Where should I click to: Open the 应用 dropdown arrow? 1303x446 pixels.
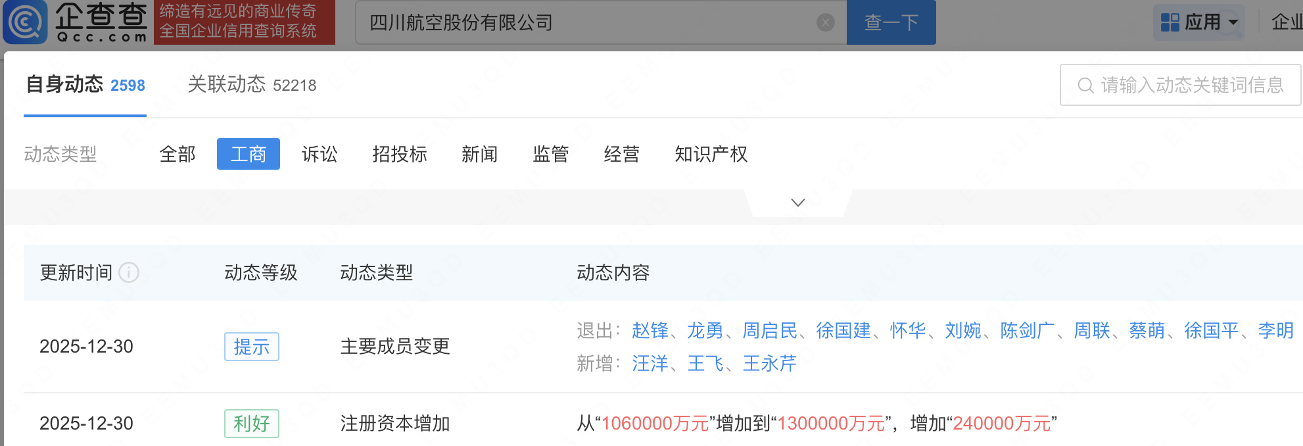[1233, 22]
